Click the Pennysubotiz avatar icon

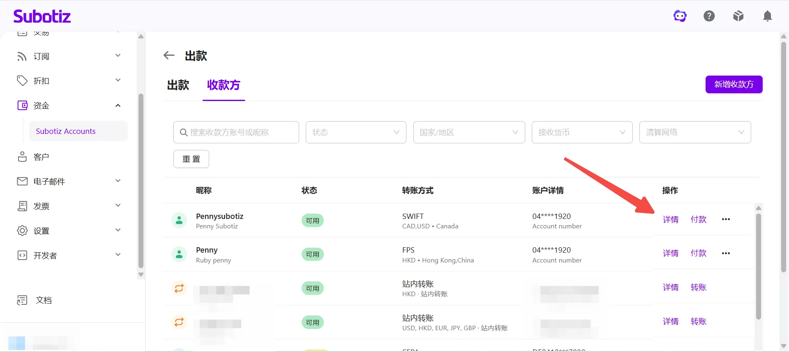click(x=179, y=221)
